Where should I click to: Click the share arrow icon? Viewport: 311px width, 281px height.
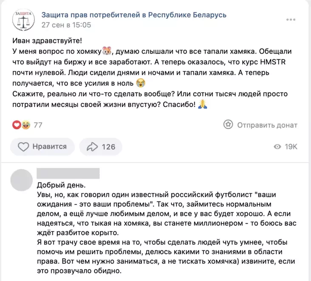91,147
